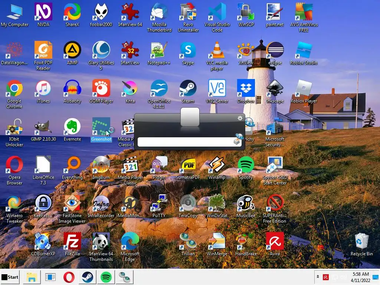The image size is (380, 285).
Task: Click the Avira desktop shortcut
Action: [275, 244]
